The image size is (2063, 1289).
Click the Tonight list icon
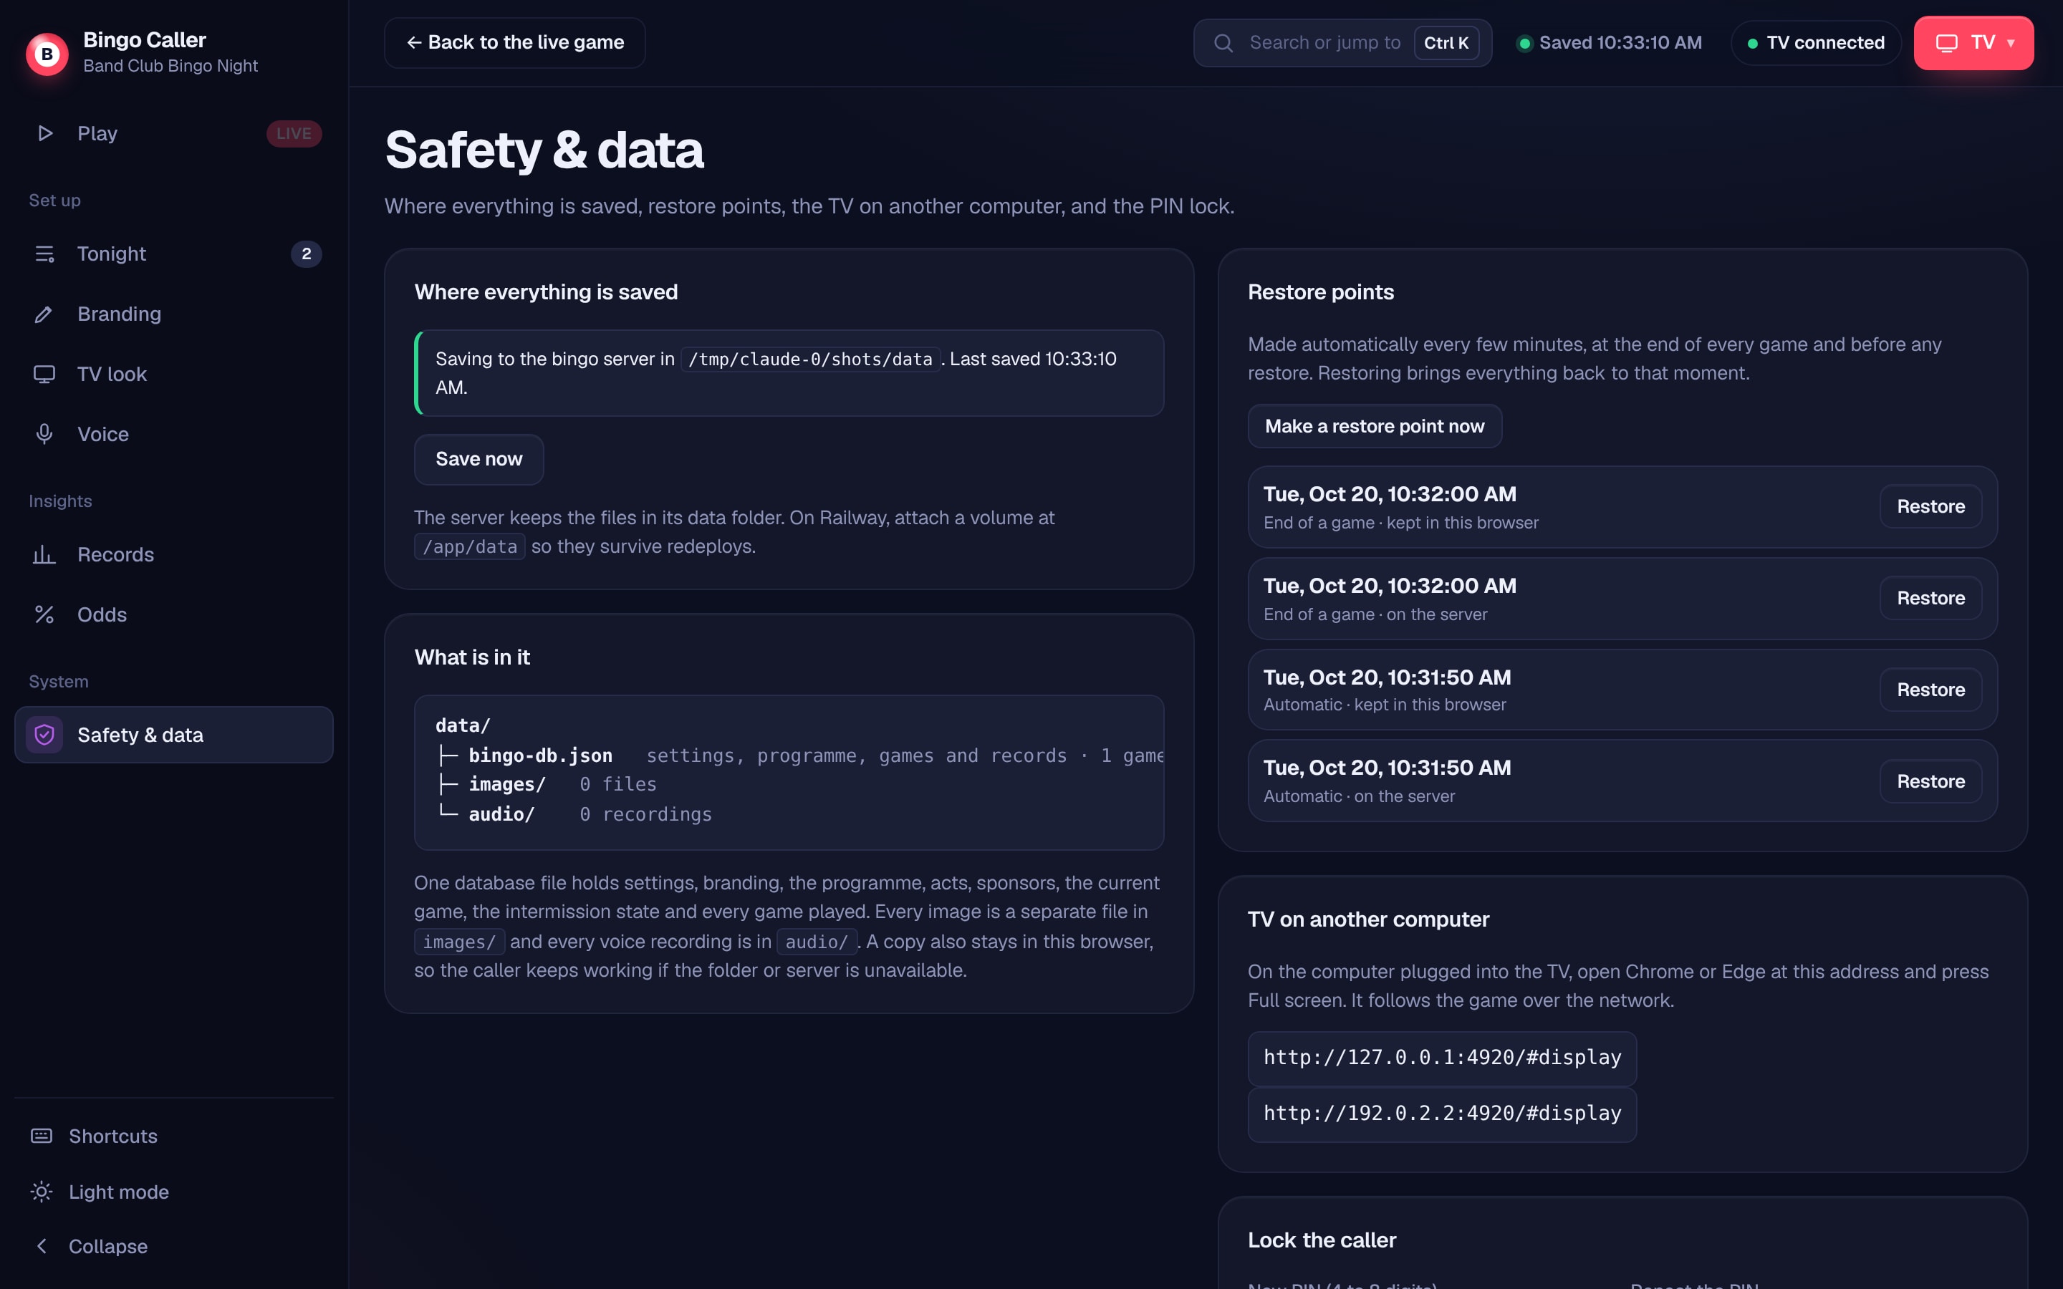click(x=44, y=254)
